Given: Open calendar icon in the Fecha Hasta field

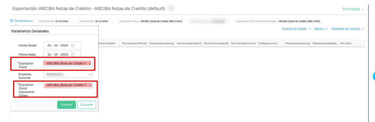Looking at the screenshot, I should (73, 54).
